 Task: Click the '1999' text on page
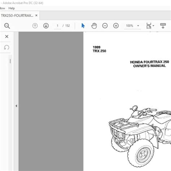[97, 47]
